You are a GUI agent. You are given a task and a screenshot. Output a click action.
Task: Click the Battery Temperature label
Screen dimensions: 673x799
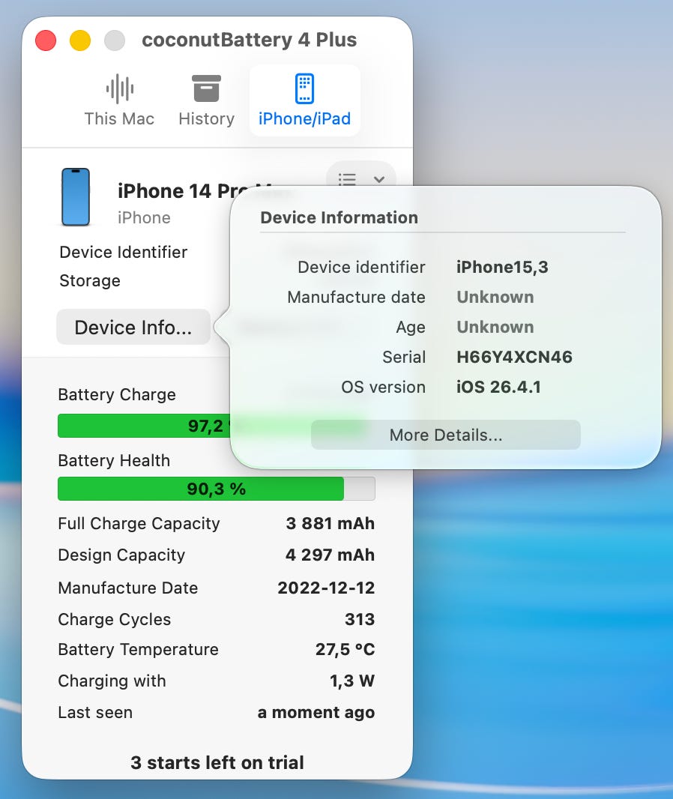tap(138, 649)
